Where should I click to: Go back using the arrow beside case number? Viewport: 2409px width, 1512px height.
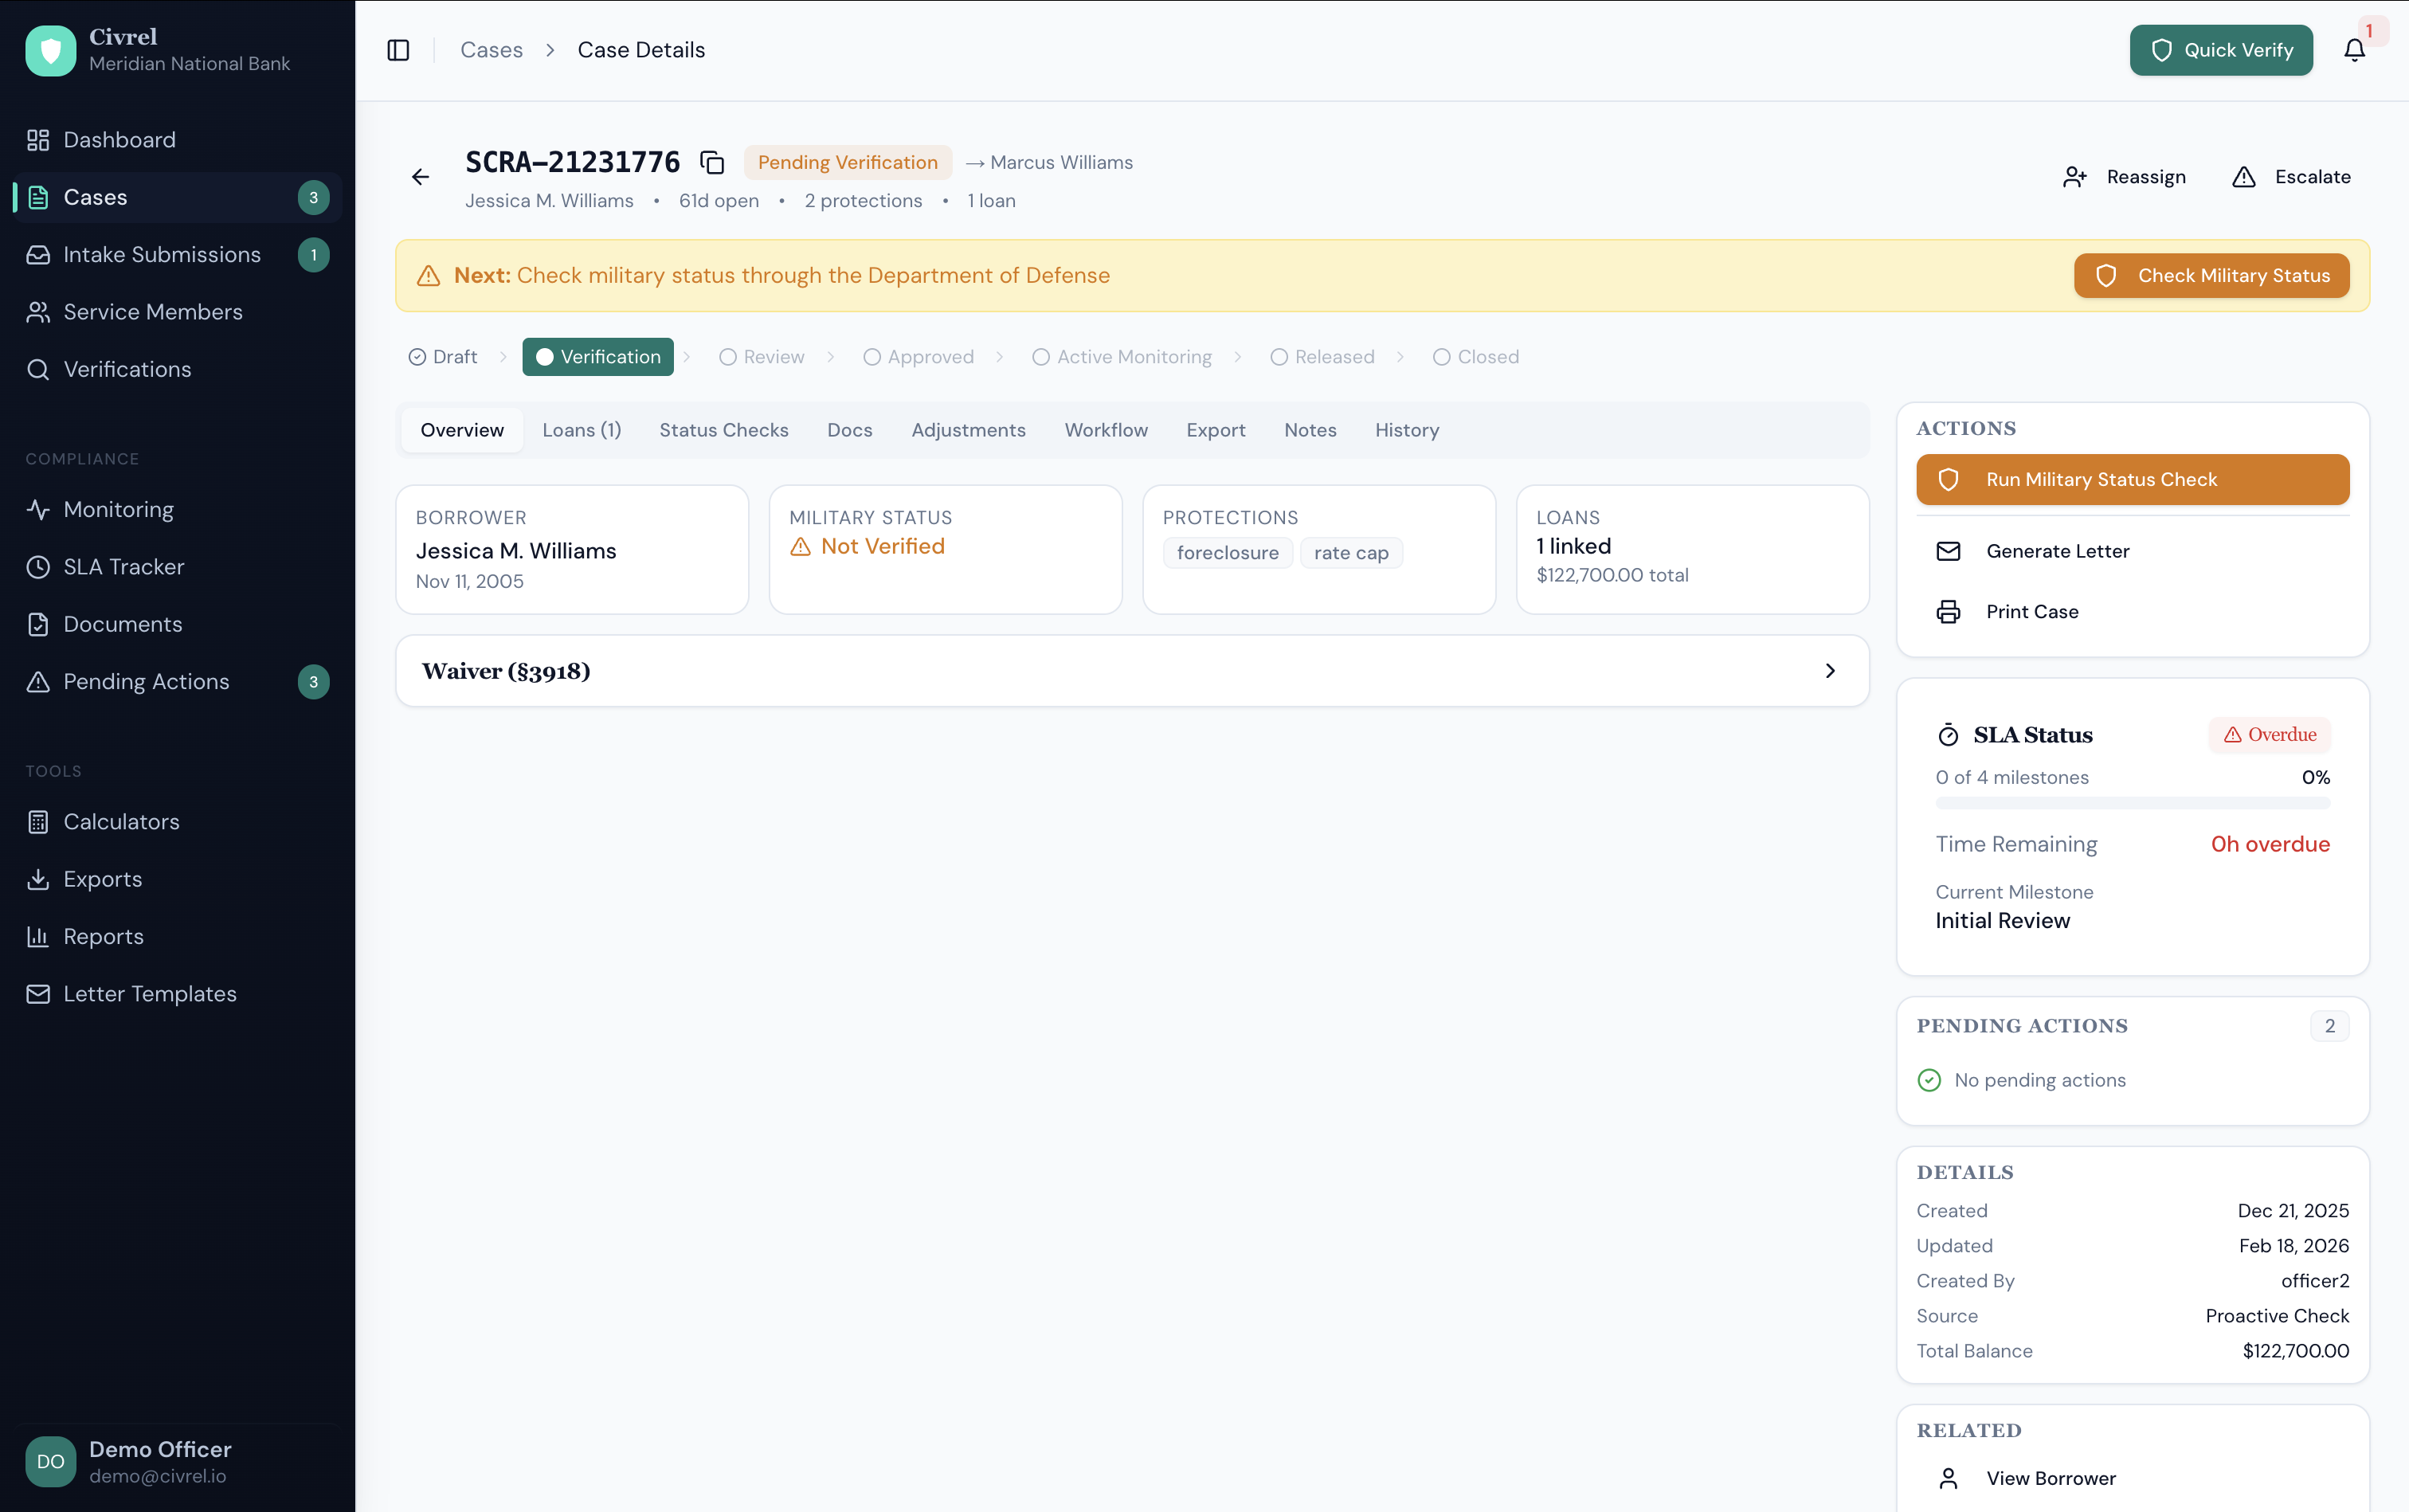point(419,176)
